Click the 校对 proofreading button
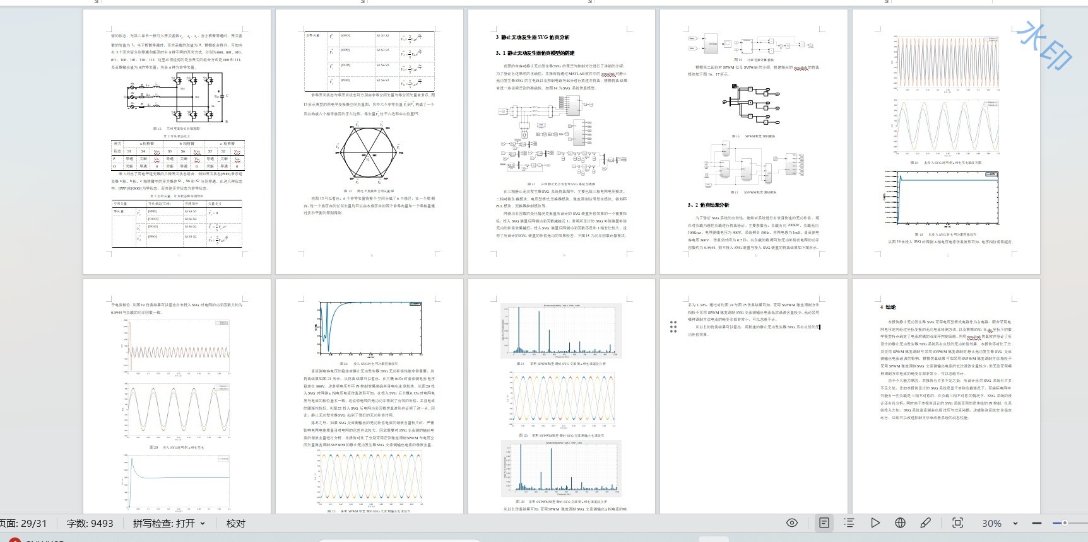This screenshot has width=1088, height=542. point(236,524)
